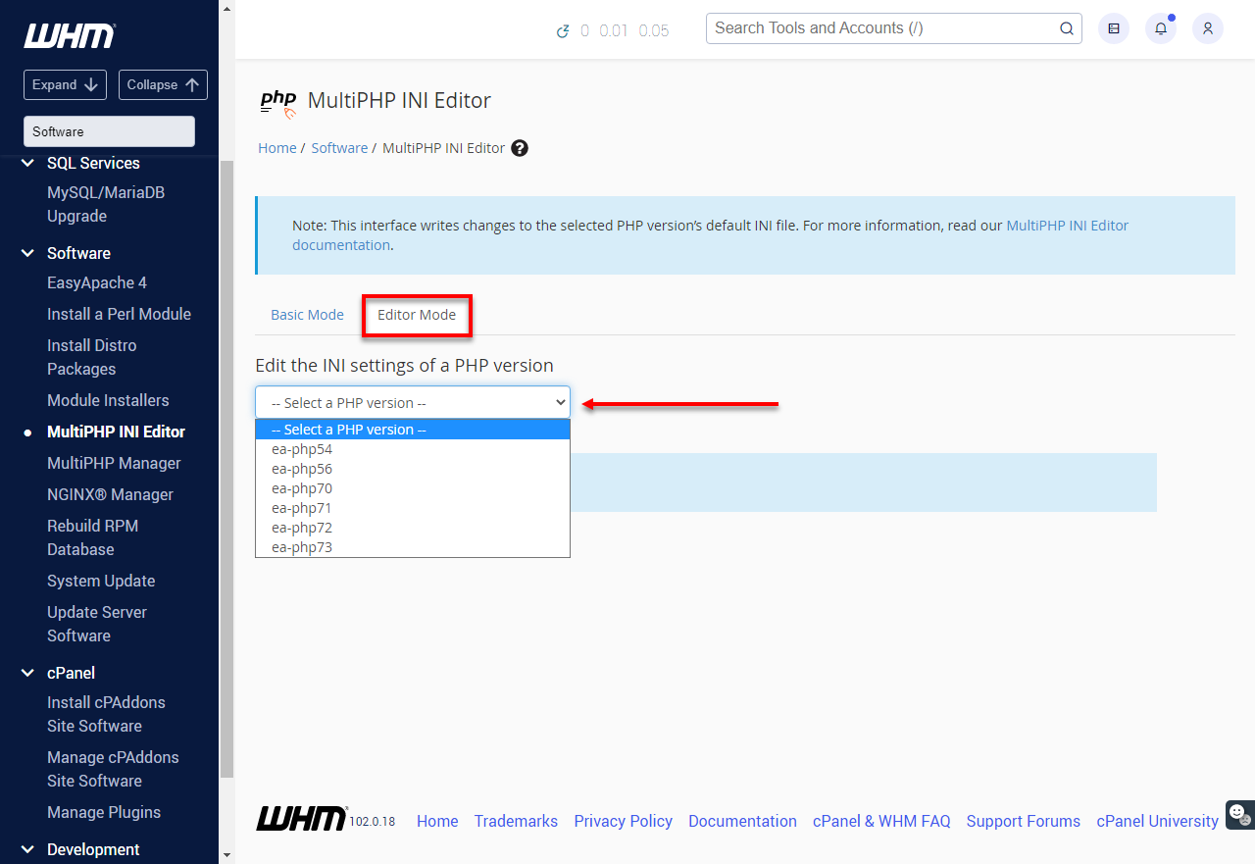
Task: Collapse the SQL Services section
Action: pyautogui.click(x=26, y=163)
